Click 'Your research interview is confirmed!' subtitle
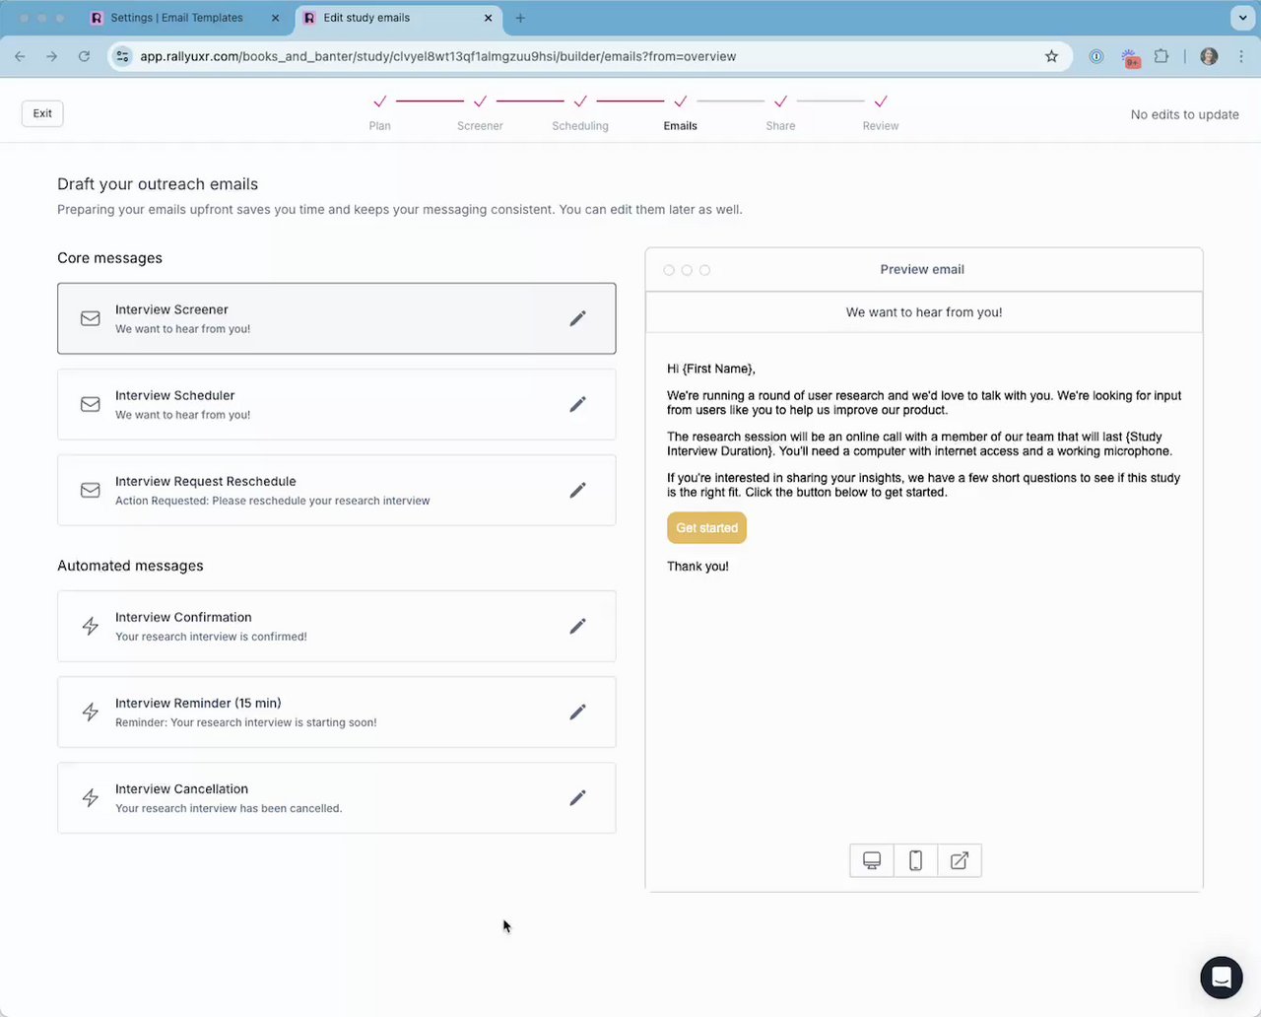 click(211, 637)
